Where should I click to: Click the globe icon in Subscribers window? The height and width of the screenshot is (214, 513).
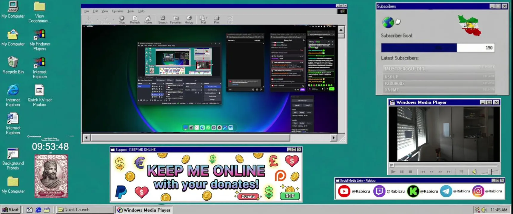coord(388,22)
